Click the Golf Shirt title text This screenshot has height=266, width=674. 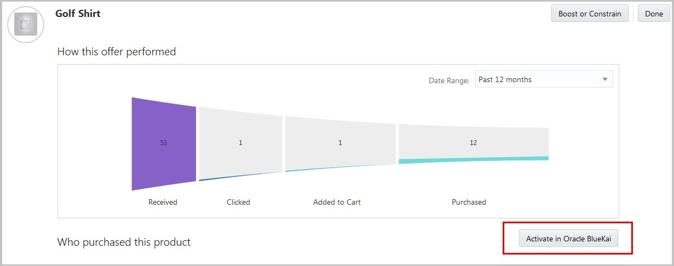[78, 14]
